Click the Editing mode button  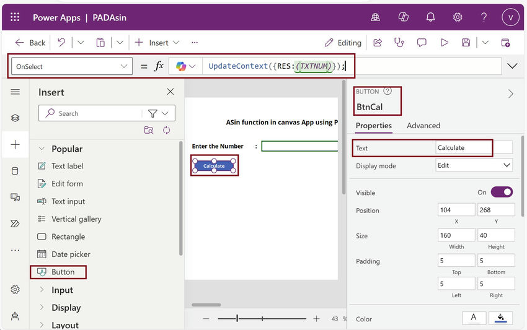(343, 43)
